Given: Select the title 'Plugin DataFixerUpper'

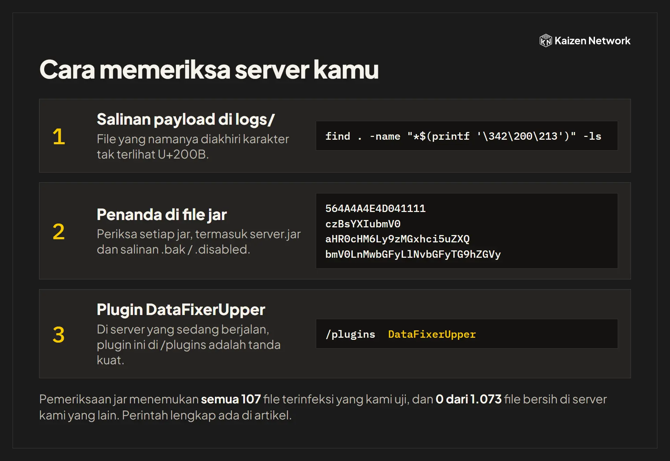Looking at the screenshot, I should (181, 310).
